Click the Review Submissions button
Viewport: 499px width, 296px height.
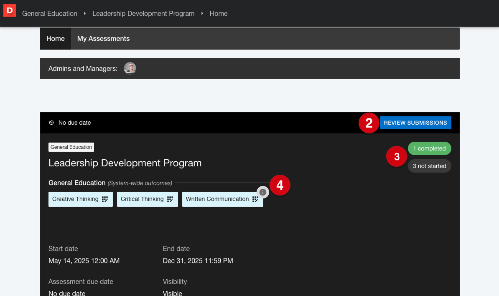pos(415,123)
